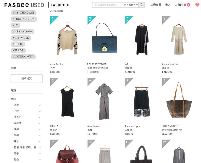Click the FASBEE arrow logo link
The width and height of the screenshot is (201, 163).
pyautogui.click(x=60, y=5)
